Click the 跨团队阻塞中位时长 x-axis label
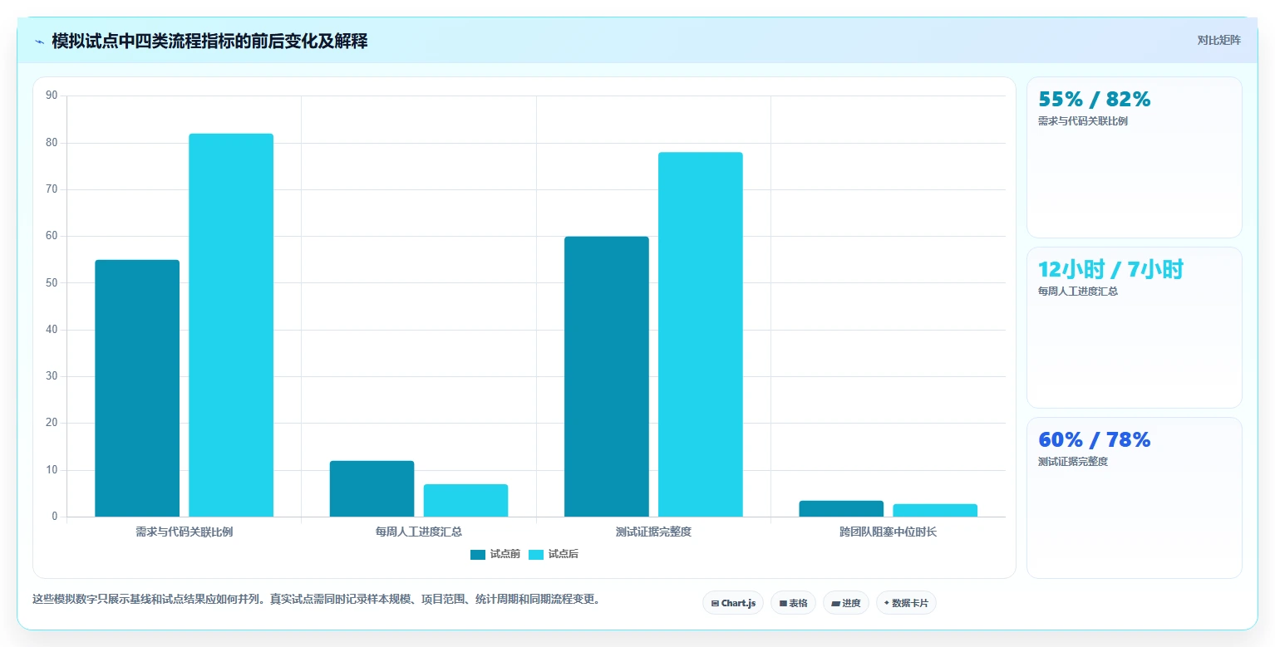The image size is (1275, 647). [888, 532]
